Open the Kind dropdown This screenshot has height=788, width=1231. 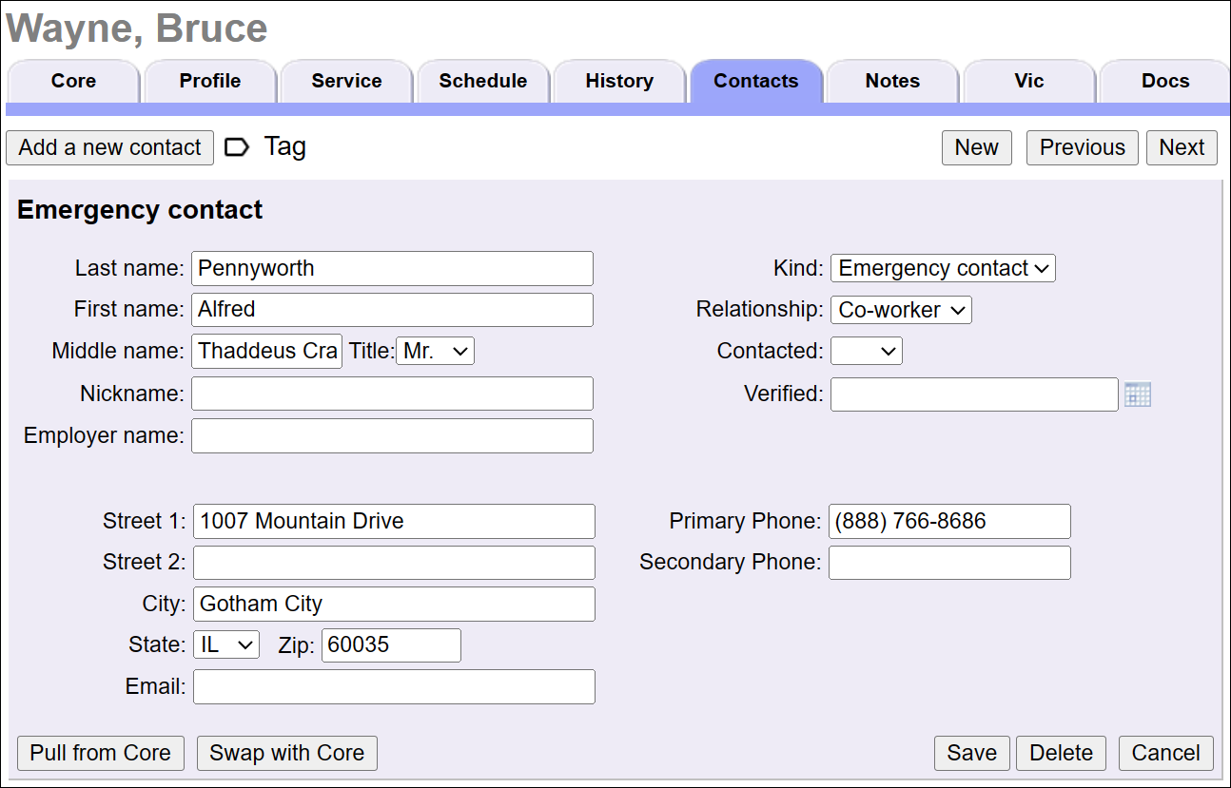pos(942,268)
